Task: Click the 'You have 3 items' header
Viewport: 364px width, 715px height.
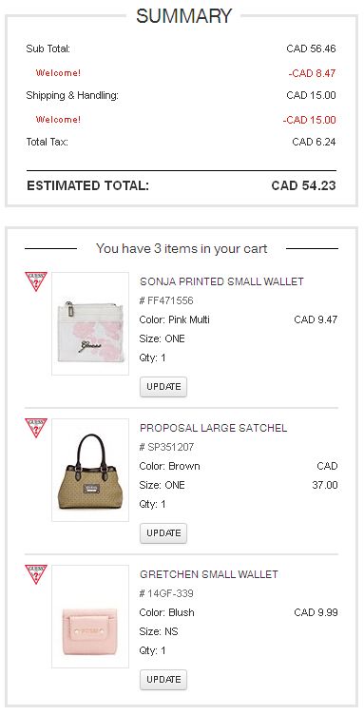Action: [182, 248]
